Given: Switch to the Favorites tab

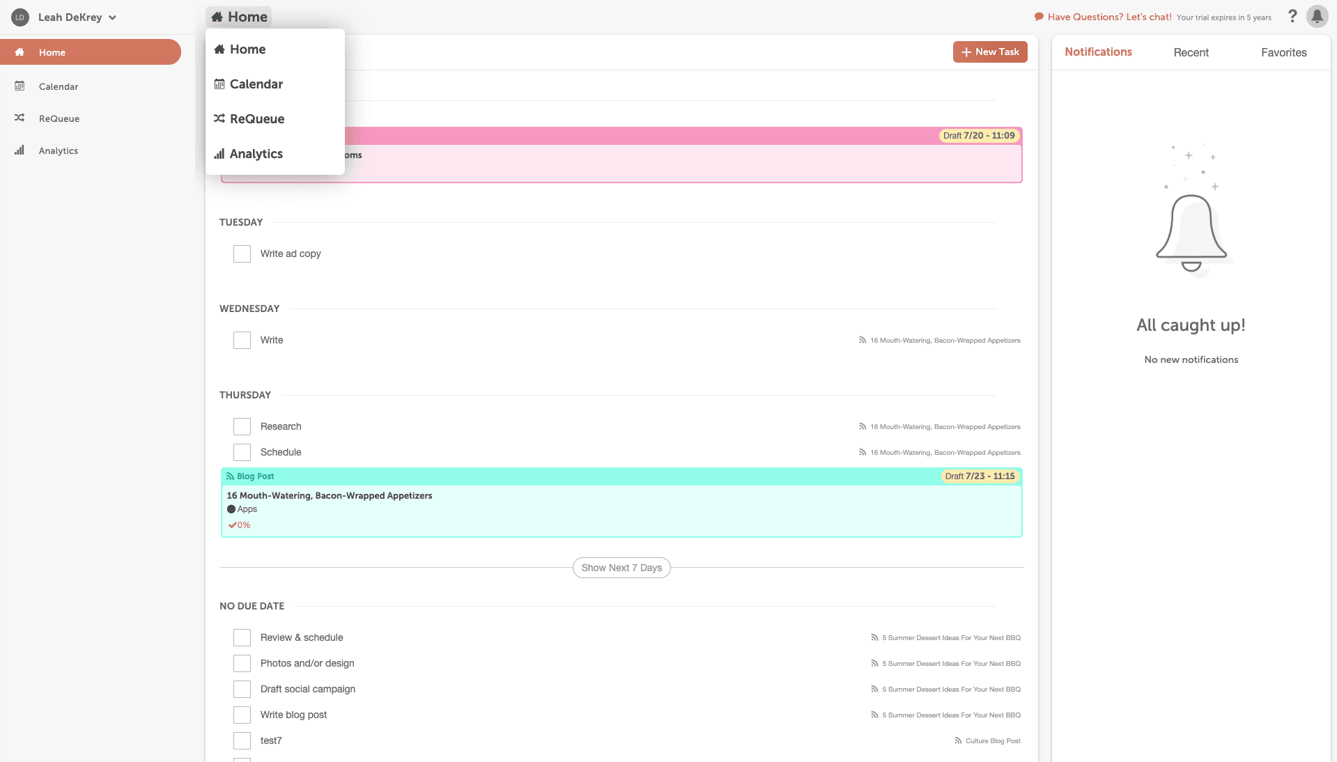Looking at the screenshot, I should click(1283, 52).
